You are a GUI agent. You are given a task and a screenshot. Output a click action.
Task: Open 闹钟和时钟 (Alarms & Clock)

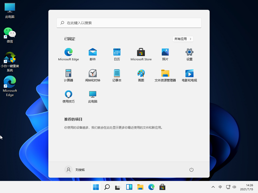coord(93,75)
